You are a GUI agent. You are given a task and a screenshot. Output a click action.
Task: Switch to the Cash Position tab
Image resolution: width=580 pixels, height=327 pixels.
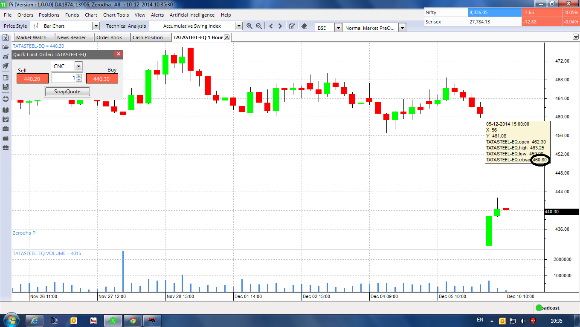pos(150,37)
